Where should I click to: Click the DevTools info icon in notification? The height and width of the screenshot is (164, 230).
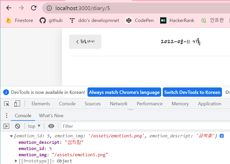point(6,92)
